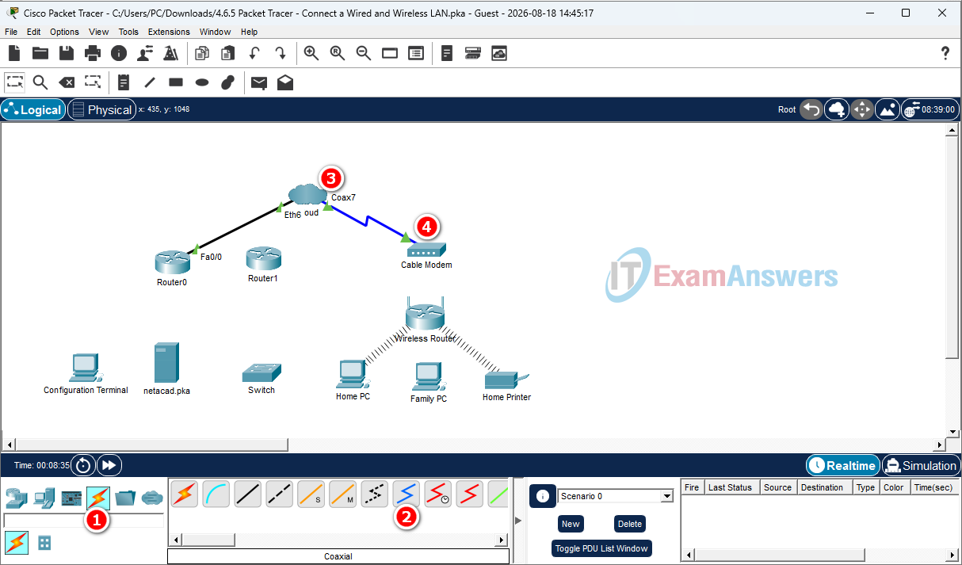
Task: Open the Edit menu
Action: [x=33, y=32]
